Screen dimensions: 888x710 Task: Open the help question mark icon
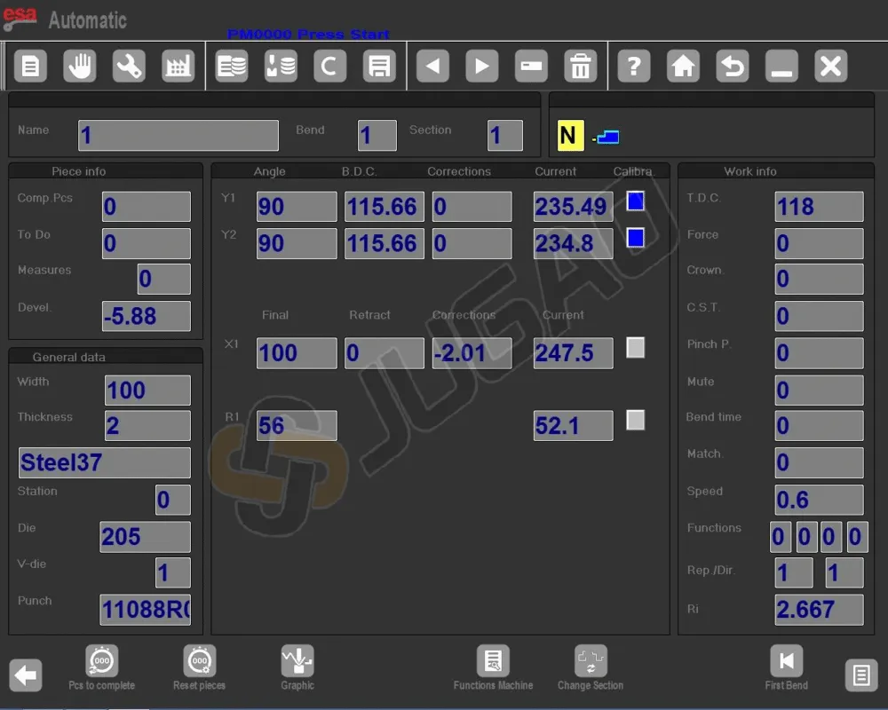click(x=633, y=67)
